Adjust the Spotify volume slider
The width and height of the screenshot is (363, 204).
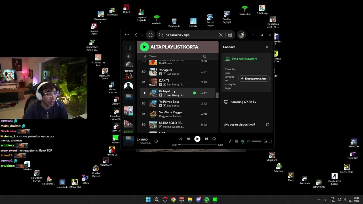click(257, 141)
